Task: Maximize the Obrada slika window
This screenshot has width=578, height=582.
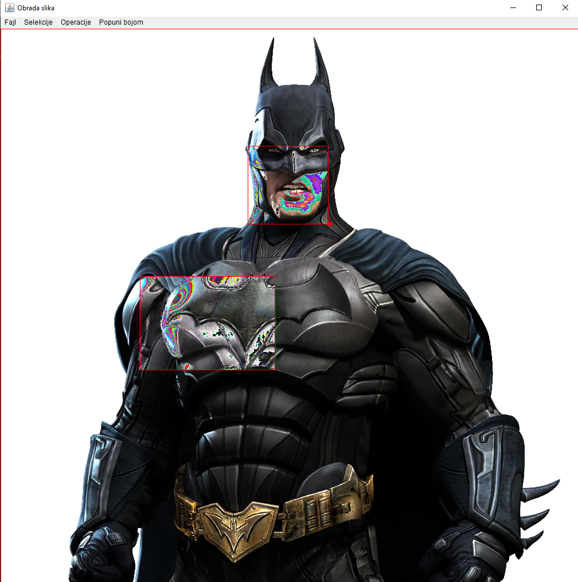Action: point(538,7)
